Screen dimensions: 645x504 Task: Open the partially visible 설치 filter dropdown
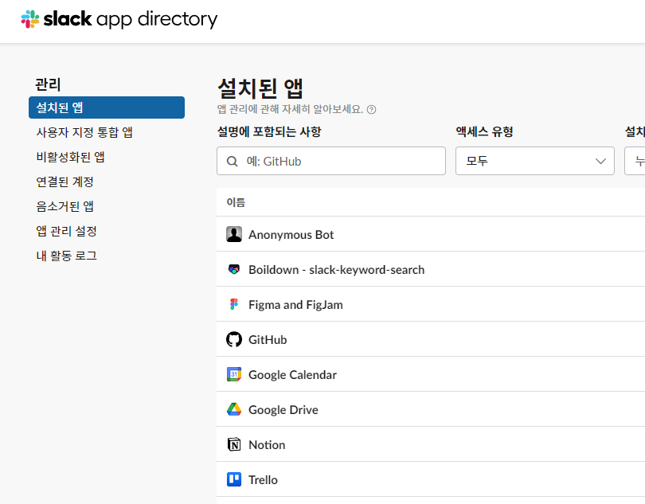[635, 161]
